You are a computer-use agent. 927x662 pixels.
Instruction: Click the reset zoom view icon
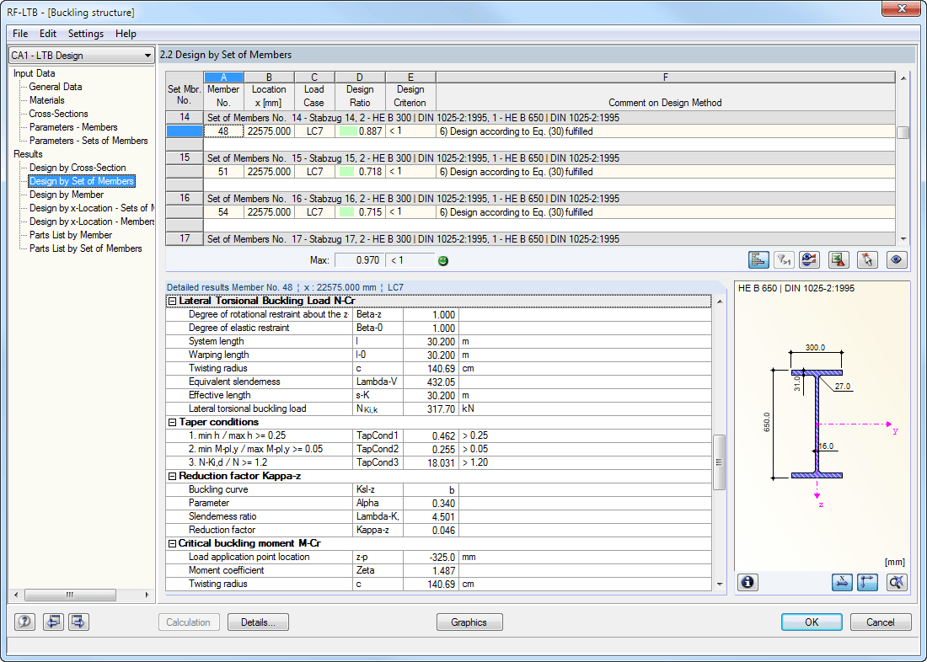[897, 582]
